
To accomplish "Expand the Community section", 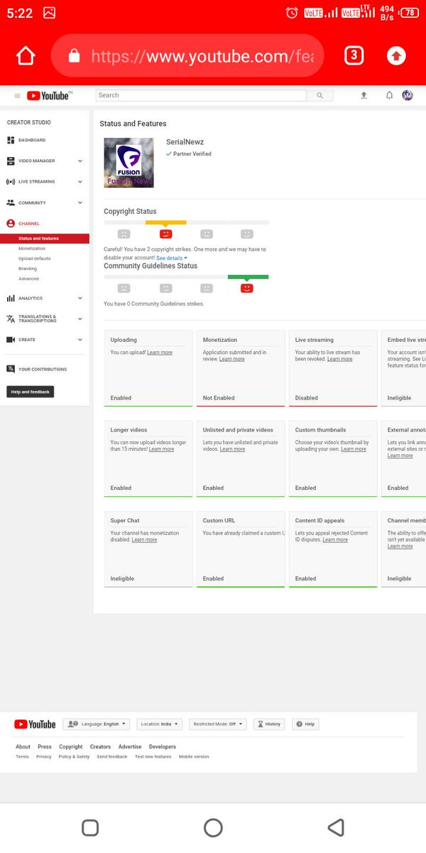I will point(80,203).
